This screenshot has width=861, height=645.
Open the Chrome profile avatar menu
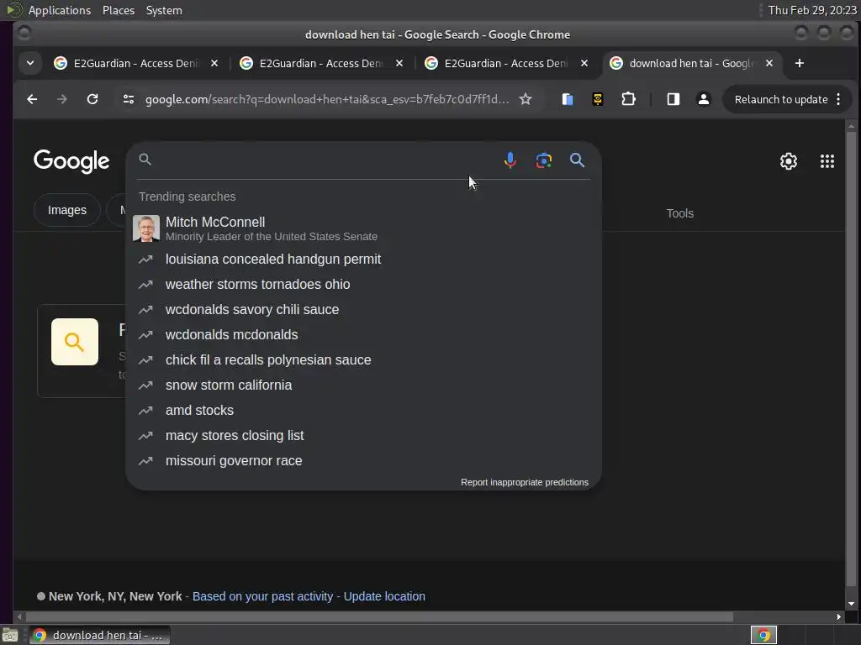[704, 99]
